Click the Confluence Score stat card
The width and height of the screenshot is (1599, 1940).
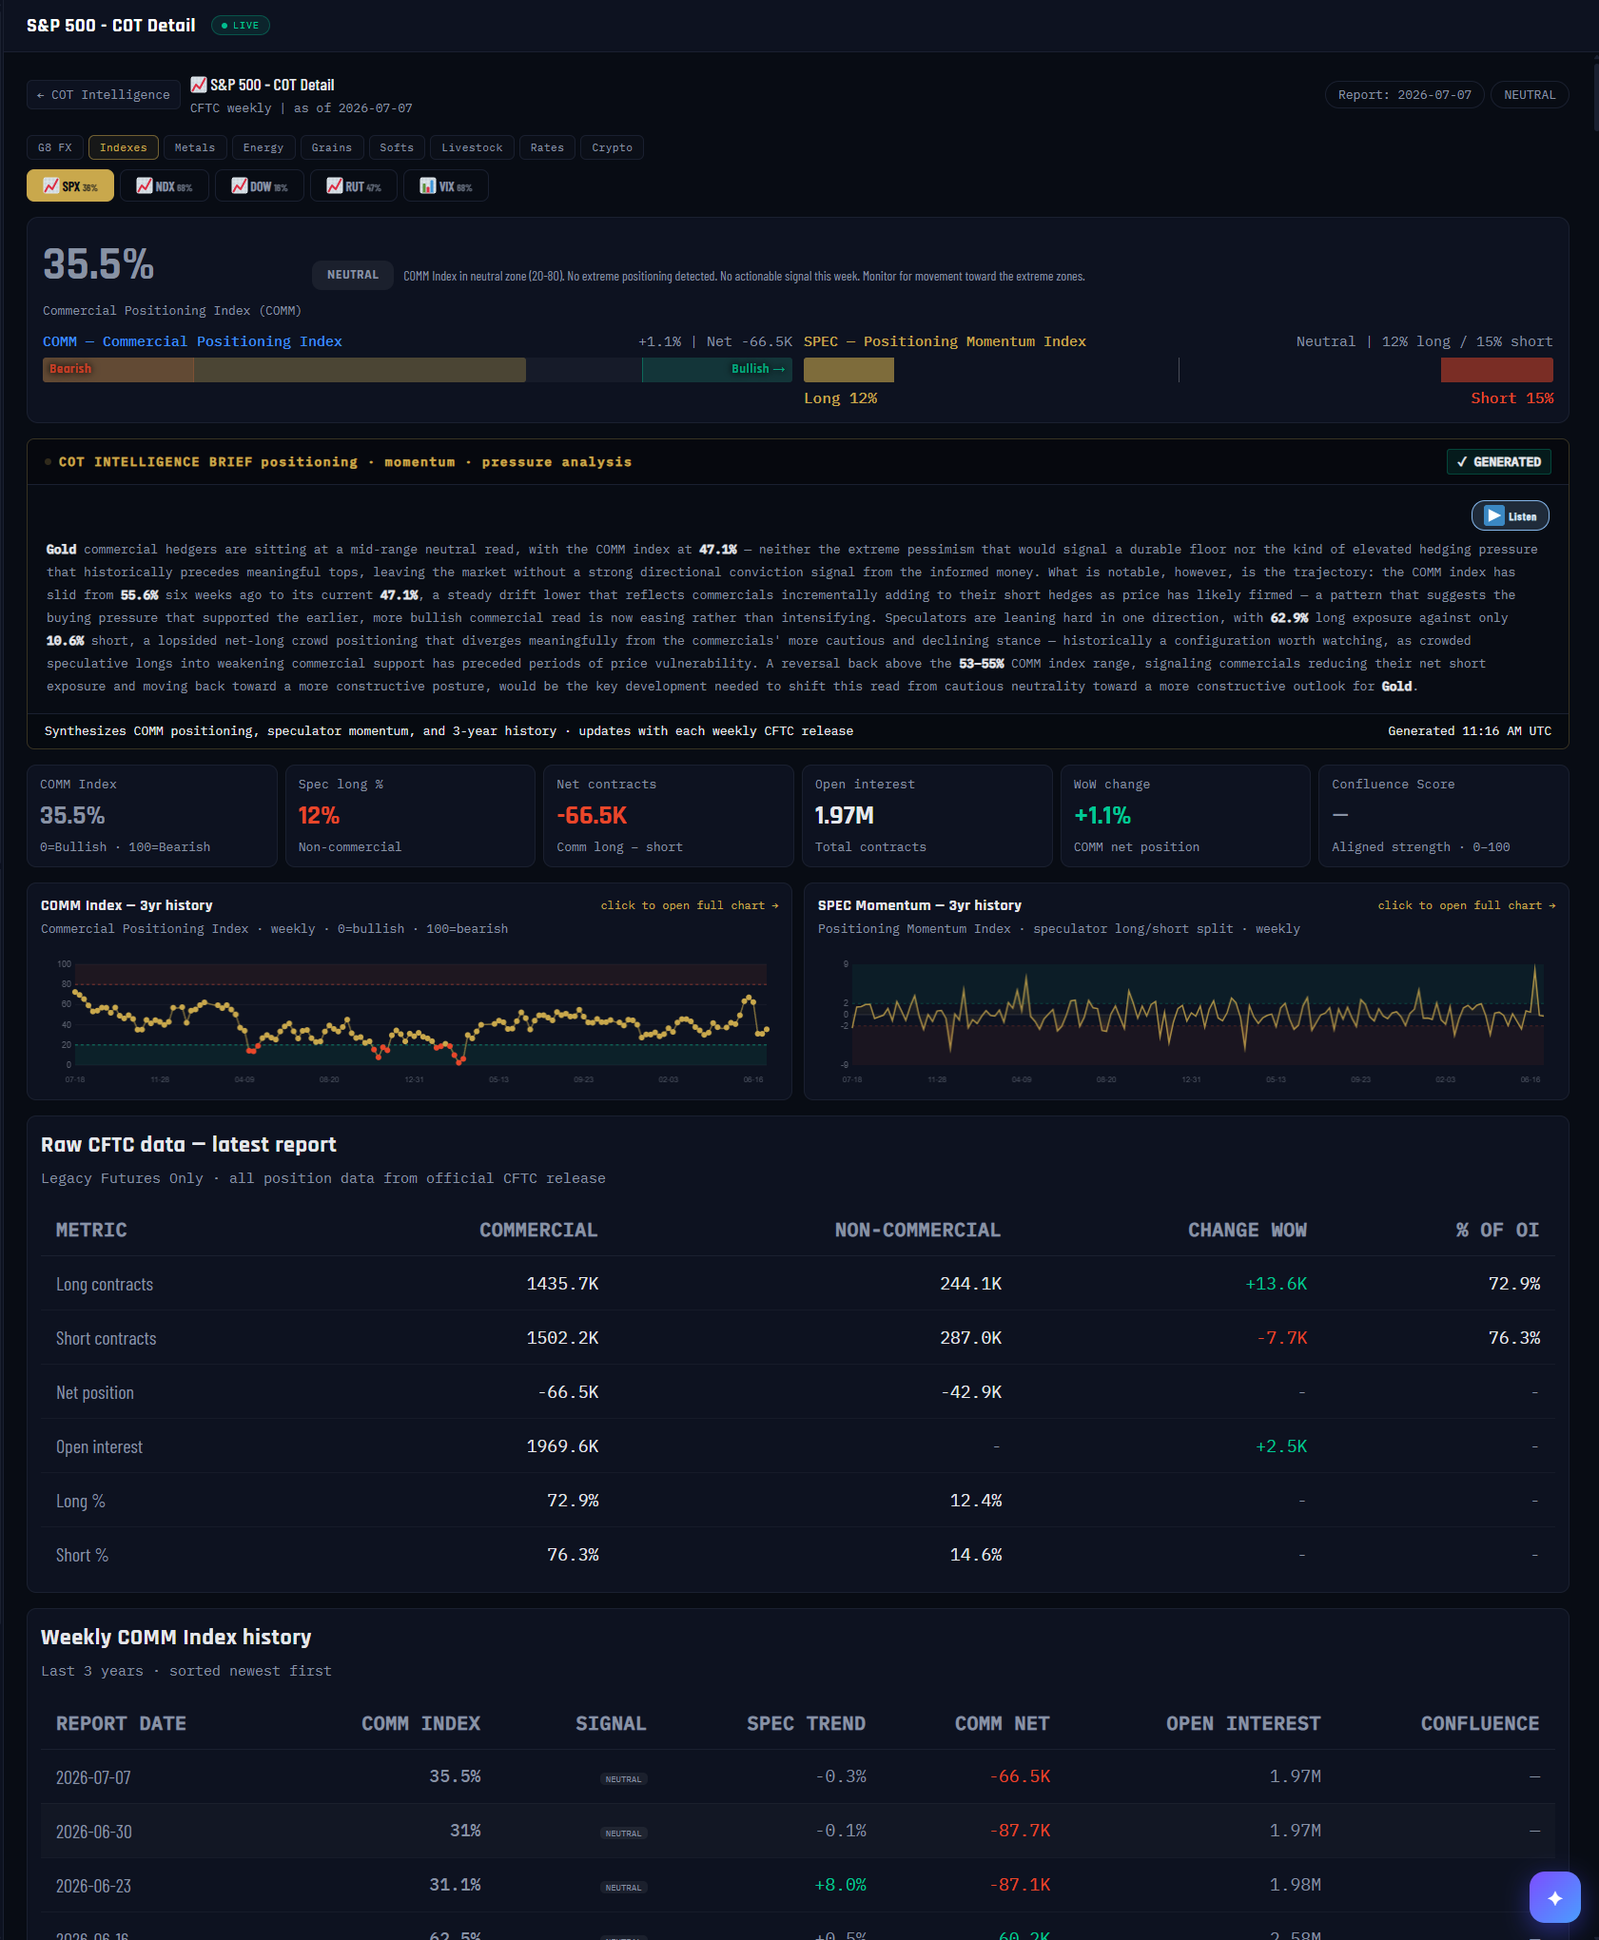click(x=1444, y=816)
